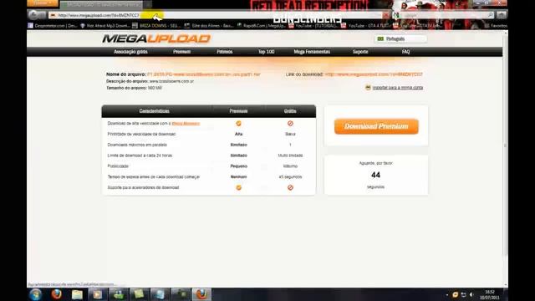This screenshot has width=535, height=301.
Task: Open the YouTube (TUTORIAL) bookmark
Action: (313, 26)
